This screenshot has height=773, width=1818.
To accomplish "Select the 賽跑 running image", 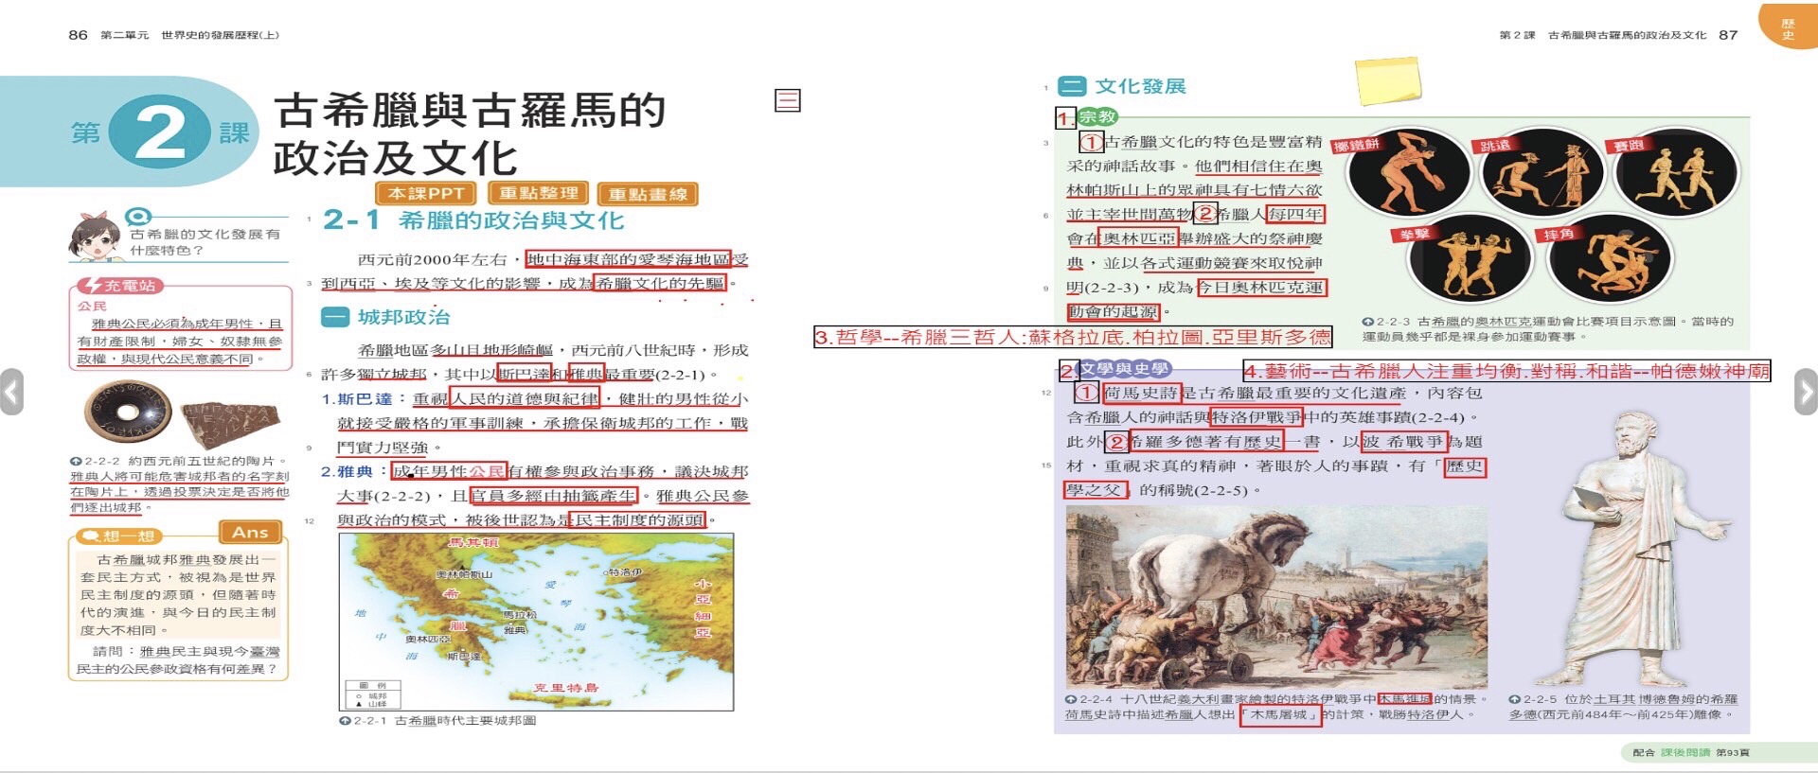I will [1677, 173].
